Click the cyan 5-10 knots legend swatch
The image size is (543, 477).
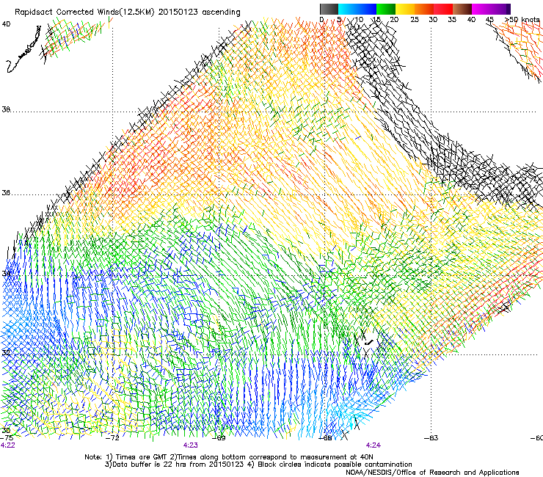[348, 9]
